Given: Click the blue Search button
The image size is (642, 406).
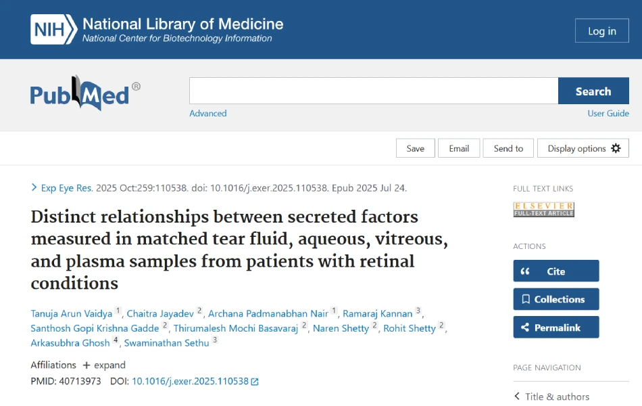Looking at the screenshot, I should (x=593, y=91).
